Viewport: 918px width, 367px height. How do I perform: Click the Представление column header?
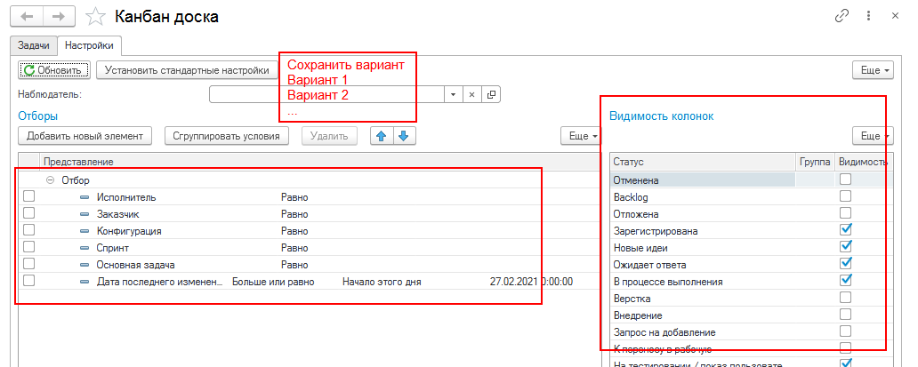(321, 162)
